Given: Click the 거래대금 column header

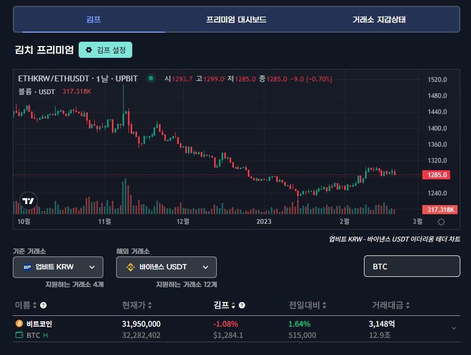Looking at the screenshot, I should pos(388,305).
